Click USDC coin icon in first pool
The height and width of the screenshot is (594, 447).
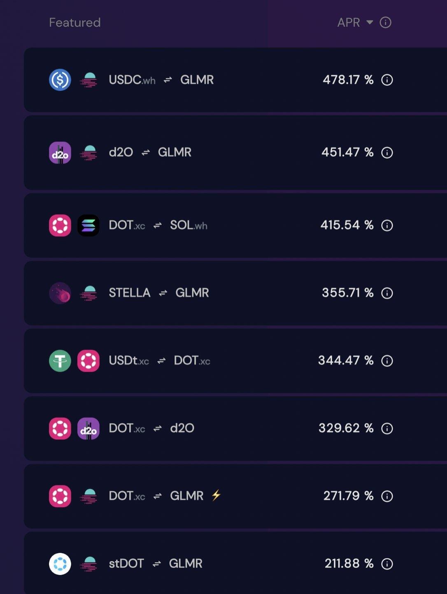60,80
